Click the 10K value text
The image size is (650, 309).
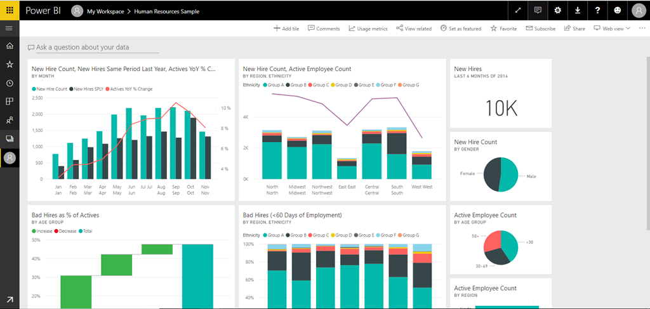click(x=501, y=107)
